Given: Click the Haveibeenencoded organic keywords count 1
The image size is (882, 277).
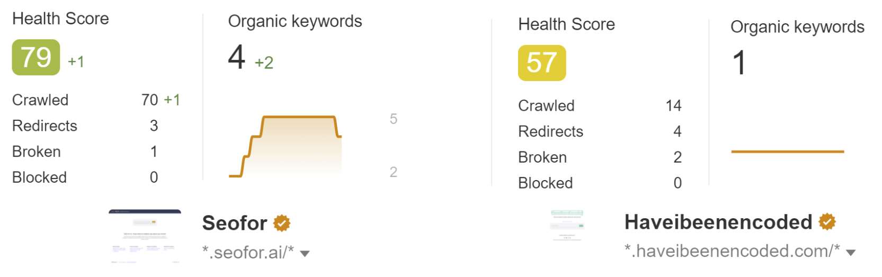Looking at the screenshot, I should point(740,62).
